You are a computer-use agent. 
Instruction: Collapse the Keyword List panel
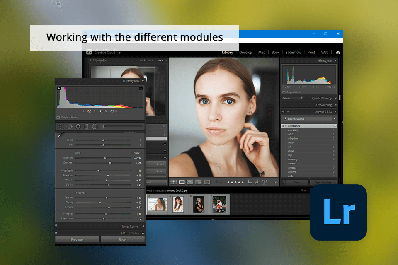pos(335,111)
